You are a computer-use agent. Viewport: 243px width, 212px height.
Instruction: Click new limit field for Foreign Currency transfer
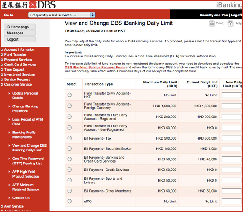point(232,106)
